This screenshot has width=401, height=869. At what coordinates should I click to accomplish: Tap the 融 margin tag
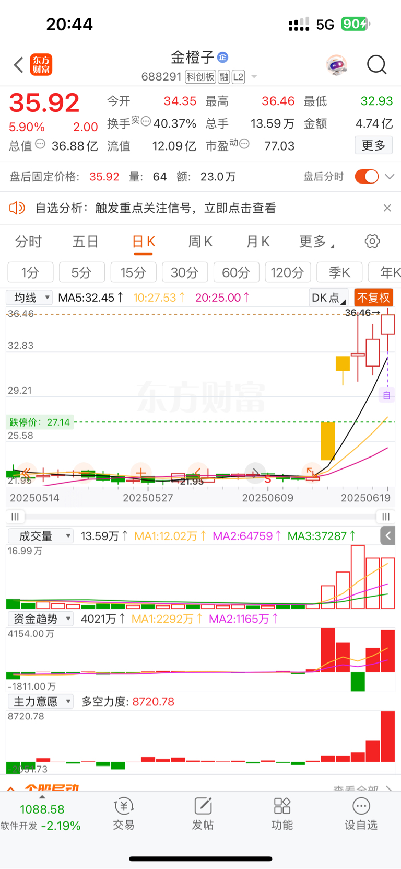[x=223, y=77]
